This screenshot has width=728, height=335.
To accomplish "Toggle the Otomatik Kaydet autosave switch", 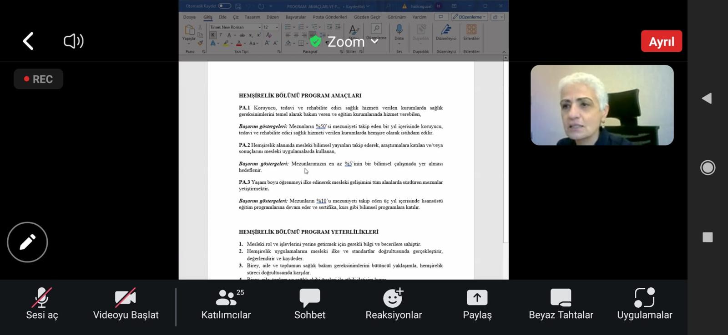I will pyautogui.click(x=224, y=6).
